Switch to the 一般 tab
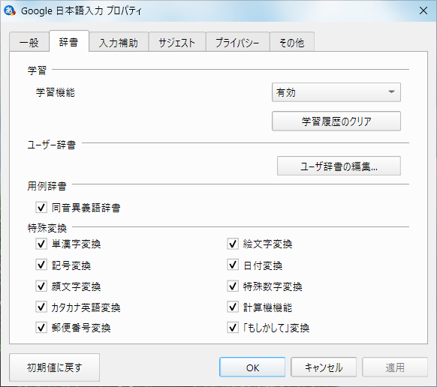This screenshot has width=437, height=387. coord(29,42)
